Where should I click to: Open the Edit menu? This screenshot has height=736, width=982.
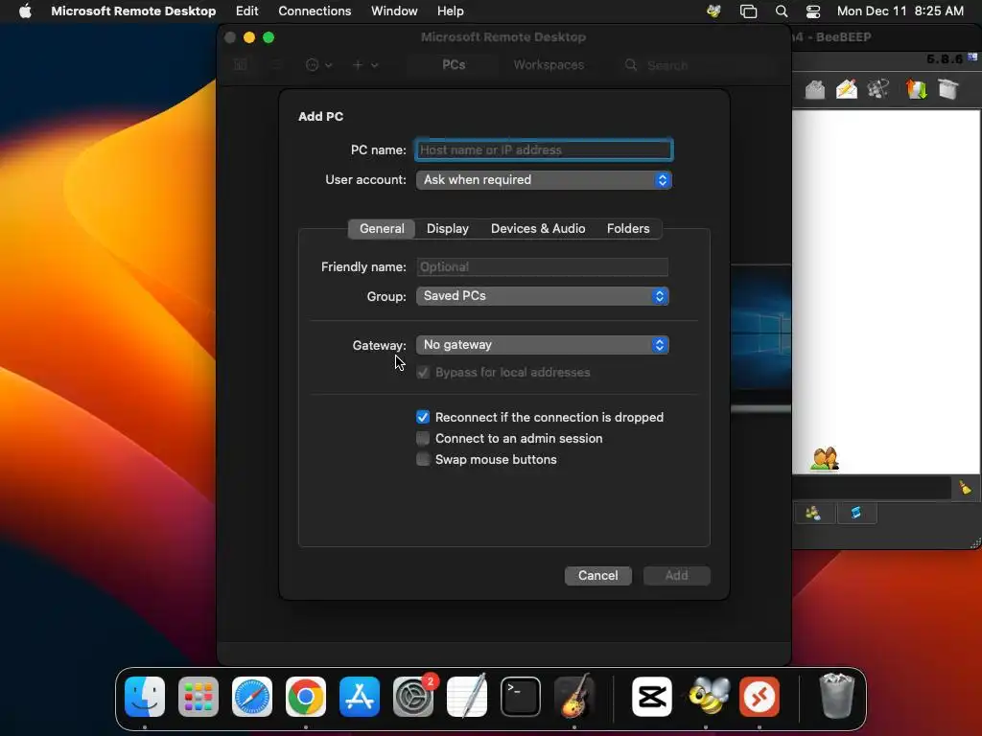tap(246, 11)
